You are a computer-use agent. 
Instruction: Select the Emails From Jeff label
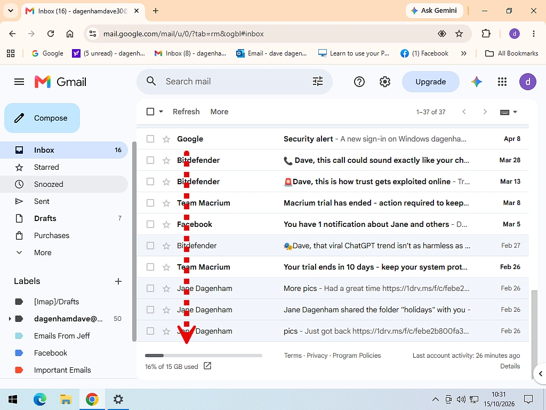click(62, 336)
